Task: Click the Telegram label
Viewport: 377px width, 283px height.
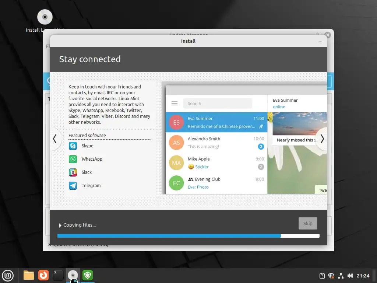Action: (91, 186)
